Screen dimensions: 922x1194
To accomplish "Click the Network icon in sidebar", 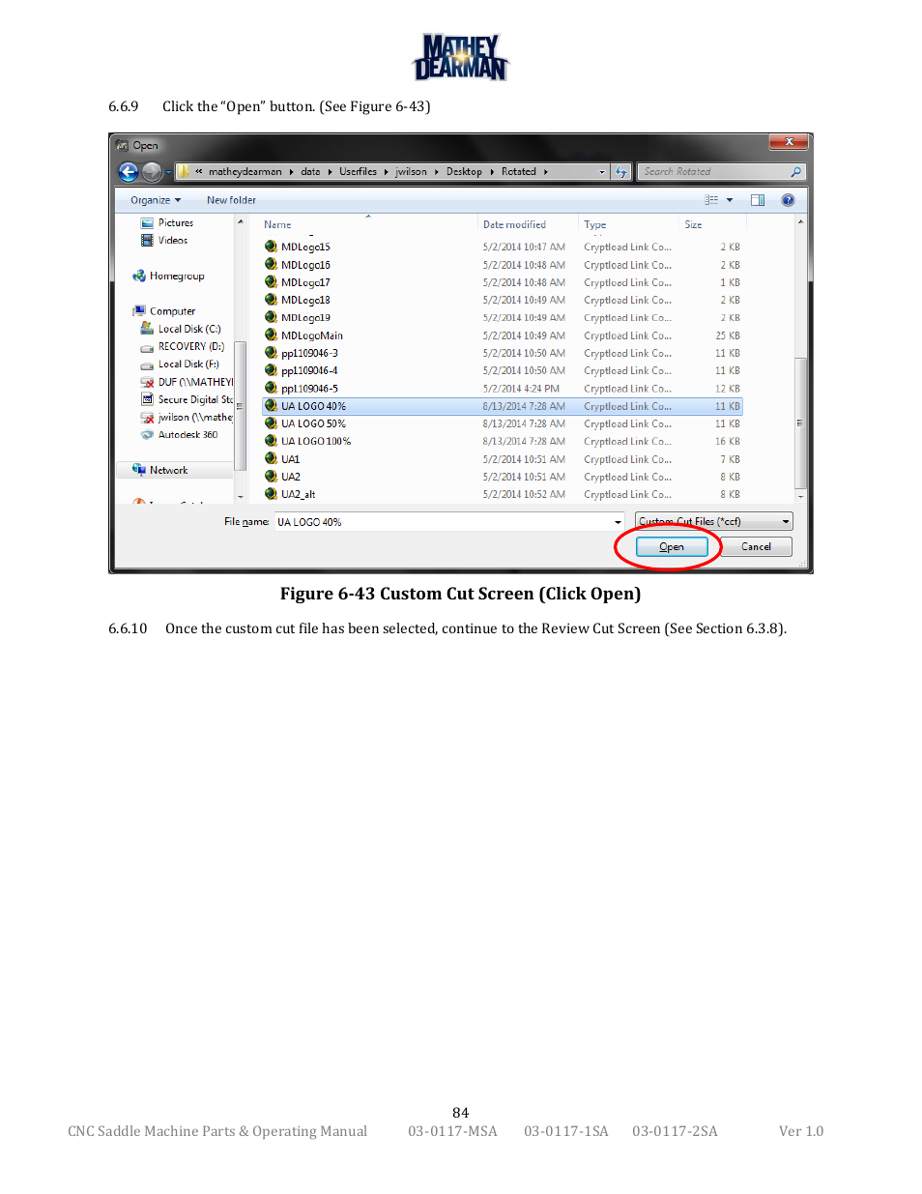I will pyautogui.click(x=139, y=470).
